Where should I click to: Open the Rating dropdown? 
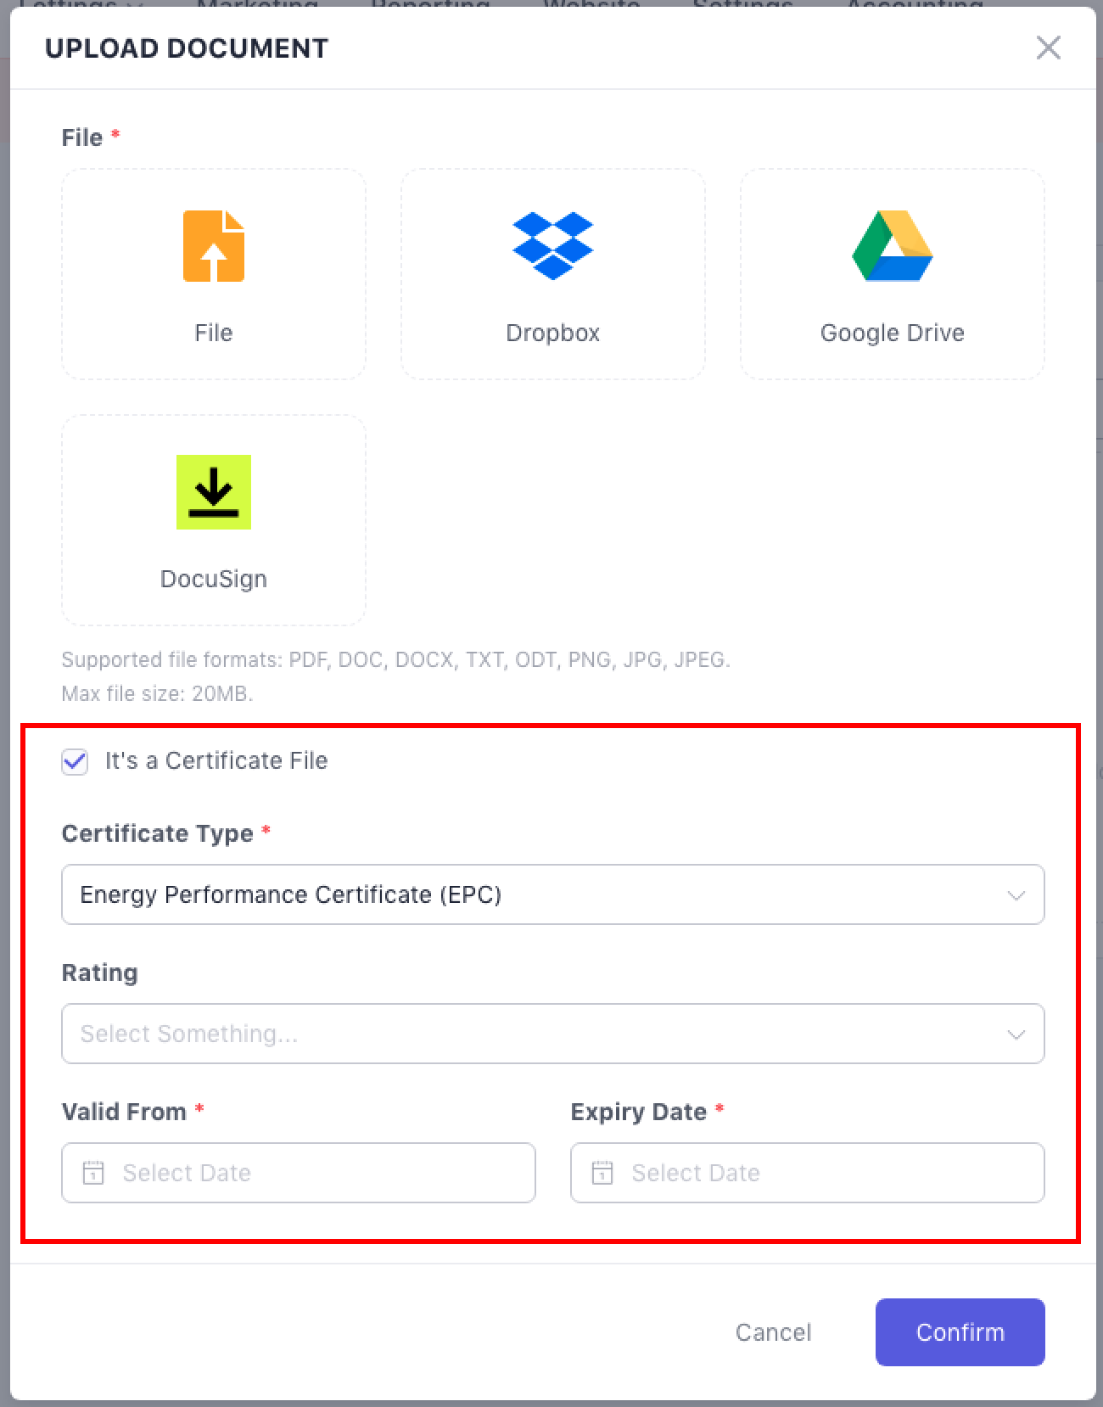click(543, 1034)
